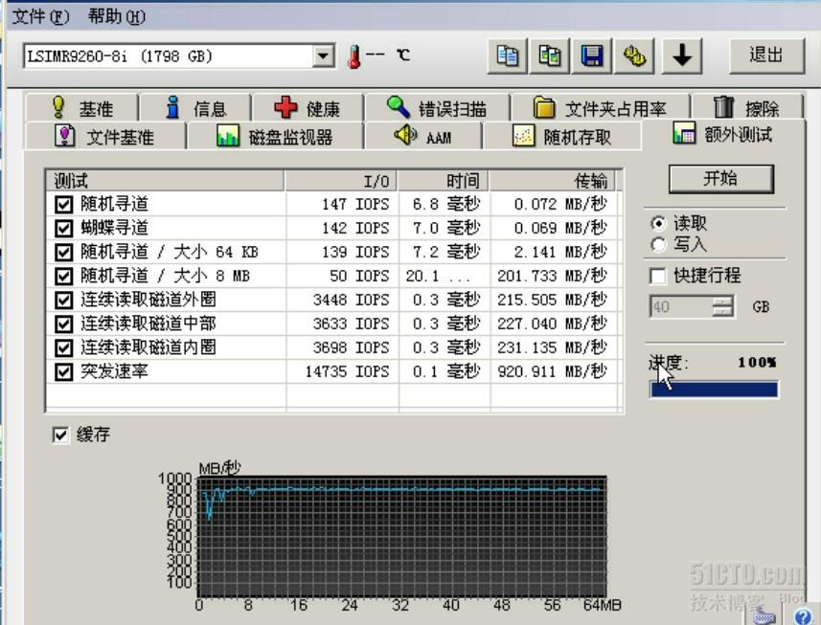Click the extra tests icon
The height and width of the screenshot is (625, 821).
tap(684, 133)
